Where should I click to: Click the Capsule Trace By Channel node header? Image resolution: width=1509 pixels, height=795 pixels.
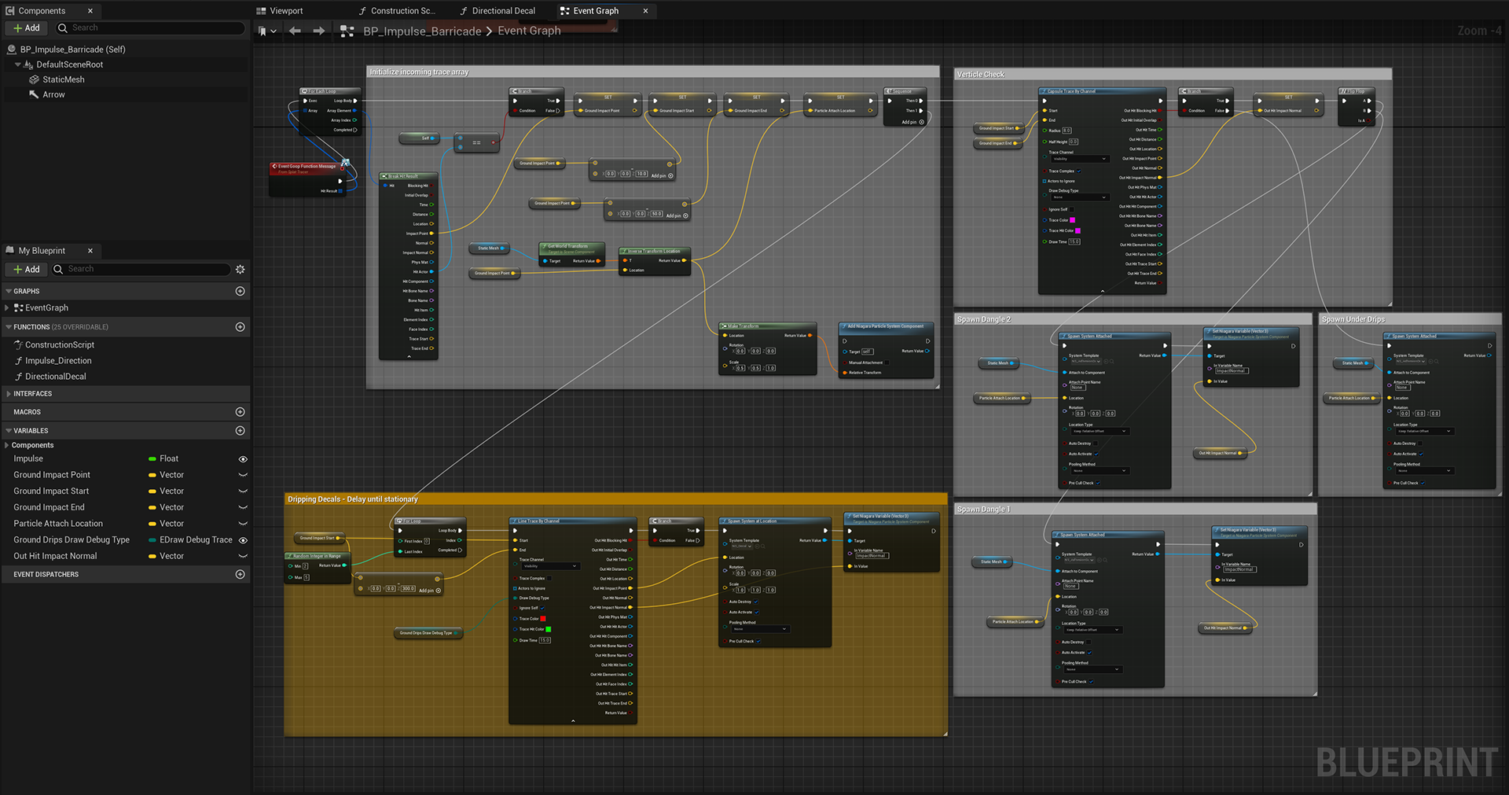1102,91
